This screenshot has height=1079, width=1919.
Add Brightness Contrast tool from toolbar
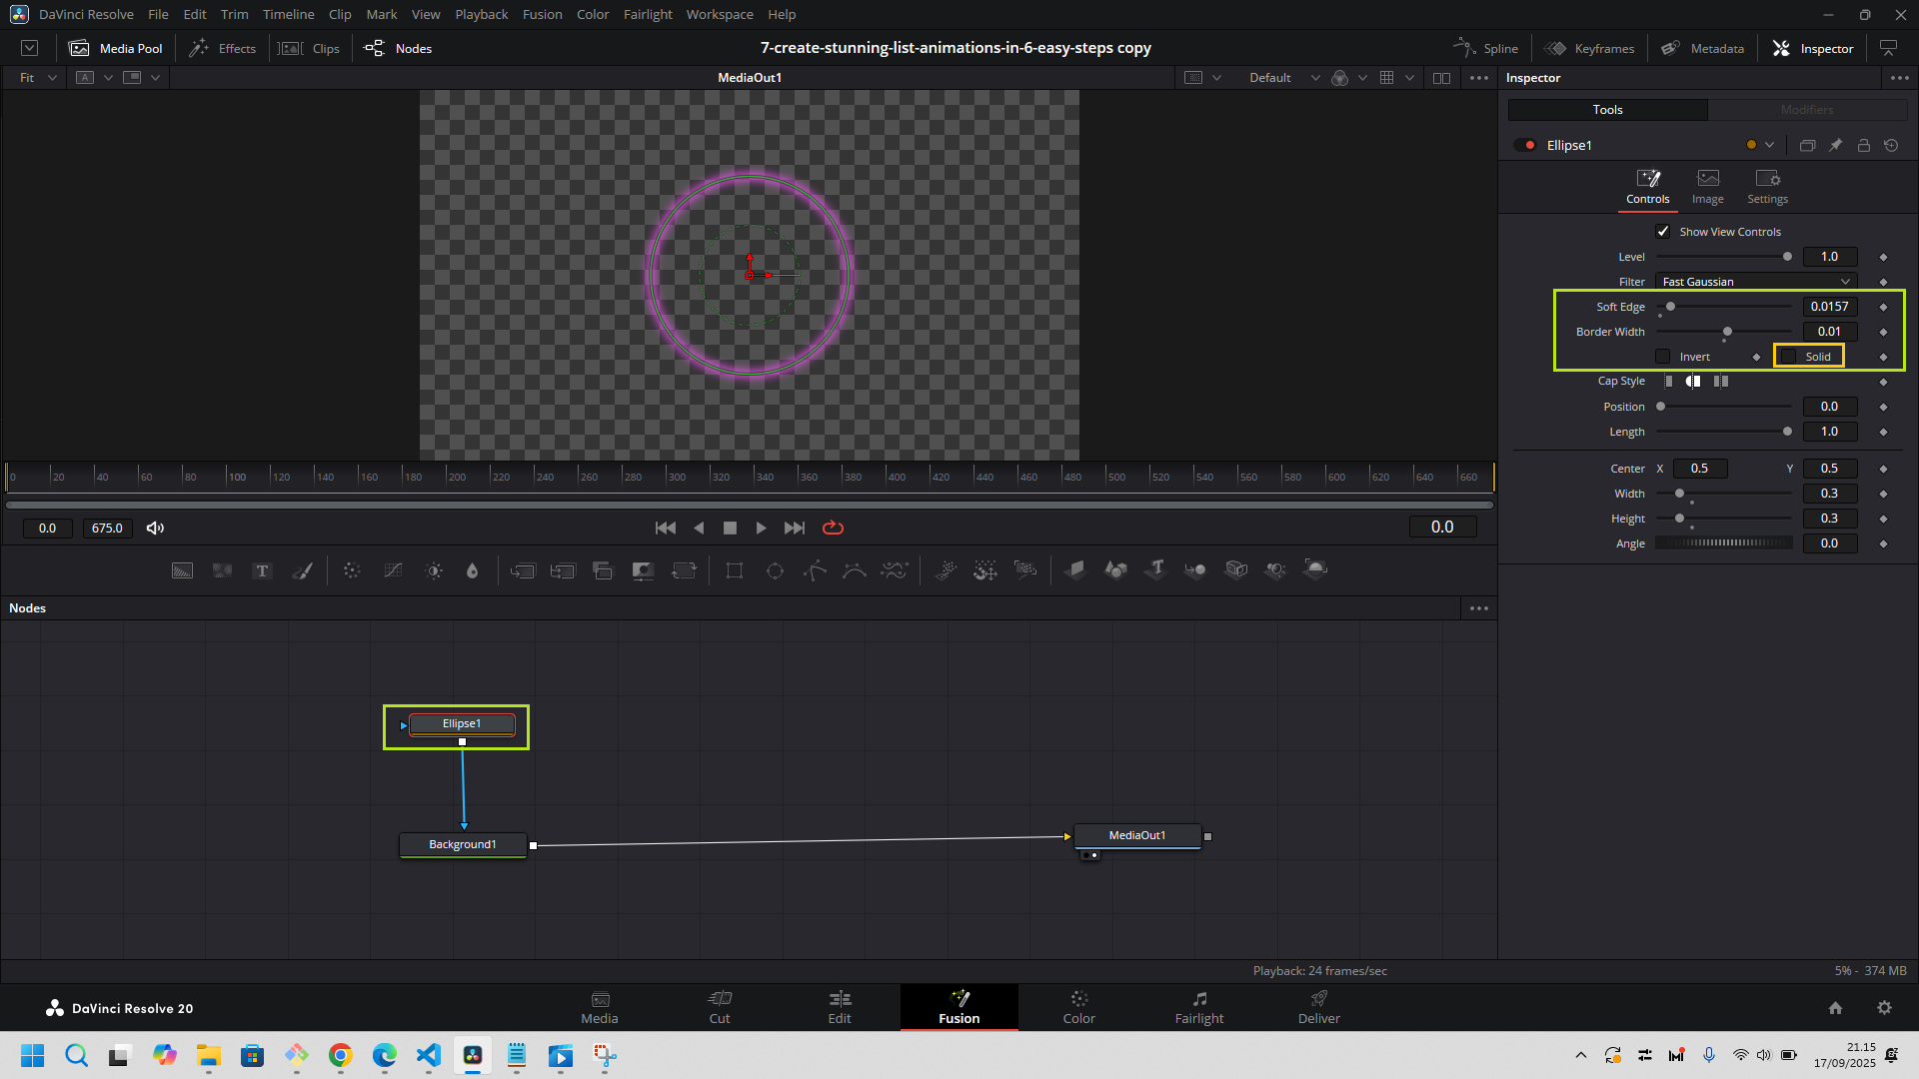tap(434, 570)
